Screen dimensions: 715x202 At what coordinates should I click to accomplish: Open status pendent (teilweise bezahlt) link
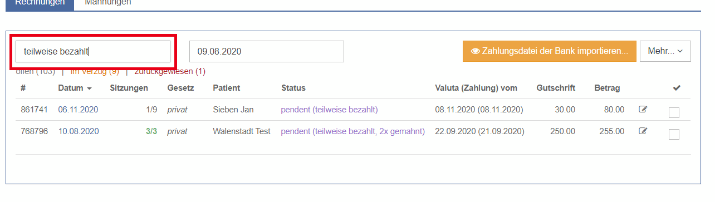329,110
